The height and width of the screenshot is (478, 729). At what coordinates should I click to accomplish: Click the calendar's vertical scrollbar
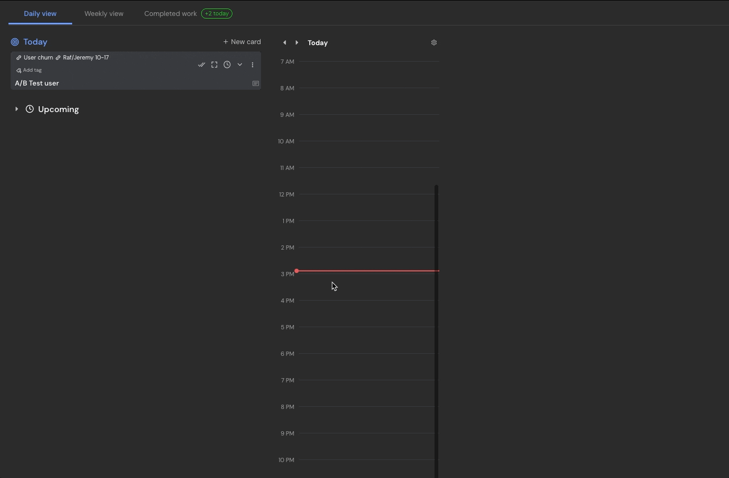coord(437,329)
